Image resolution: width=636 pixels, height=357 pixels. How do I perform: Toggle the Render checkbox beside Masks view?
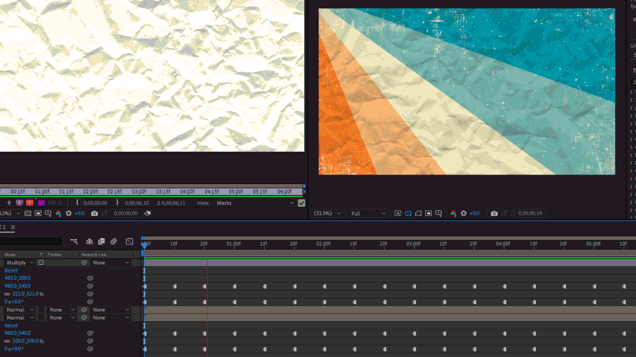coord(302,203)
